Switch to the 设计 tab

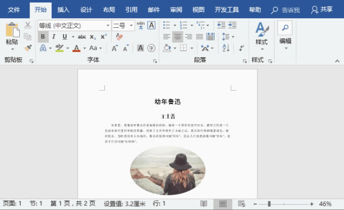tap(86, 10)
